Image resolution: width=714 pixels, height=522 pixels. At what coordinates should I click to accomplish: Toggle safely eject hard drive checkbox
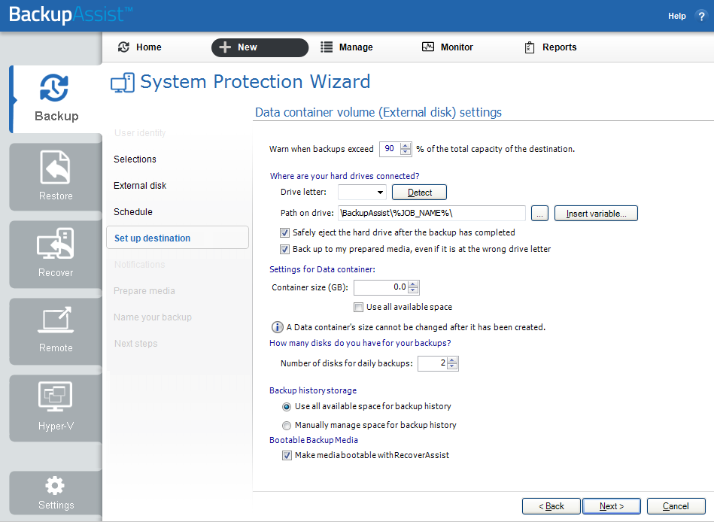pyautogui.click(x=284, y=232)
